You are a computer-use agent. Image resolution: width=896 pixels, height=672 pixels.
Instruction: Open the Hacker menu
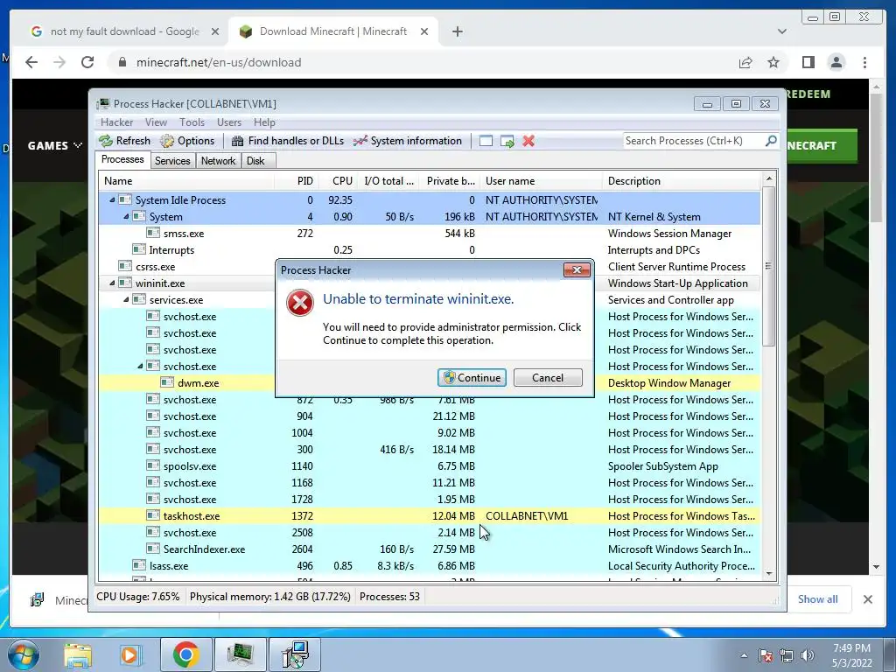click(x=116, y=122)
